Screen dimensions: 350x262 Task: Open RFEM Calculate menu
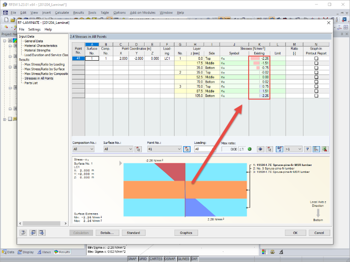click(62, 13)
